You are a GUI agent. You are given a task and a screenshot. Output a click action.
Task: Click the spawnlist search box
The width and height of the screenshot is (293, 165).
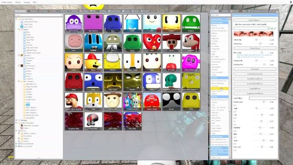click(x=39, y=15)
